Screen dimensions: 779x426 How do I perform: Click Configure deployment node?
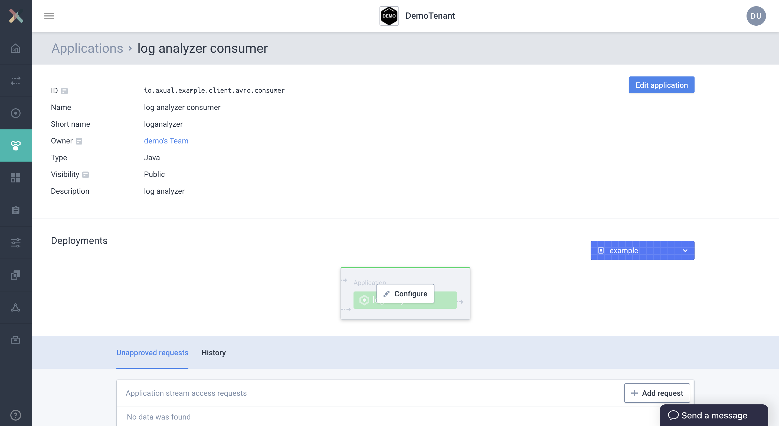pos(405,293)
